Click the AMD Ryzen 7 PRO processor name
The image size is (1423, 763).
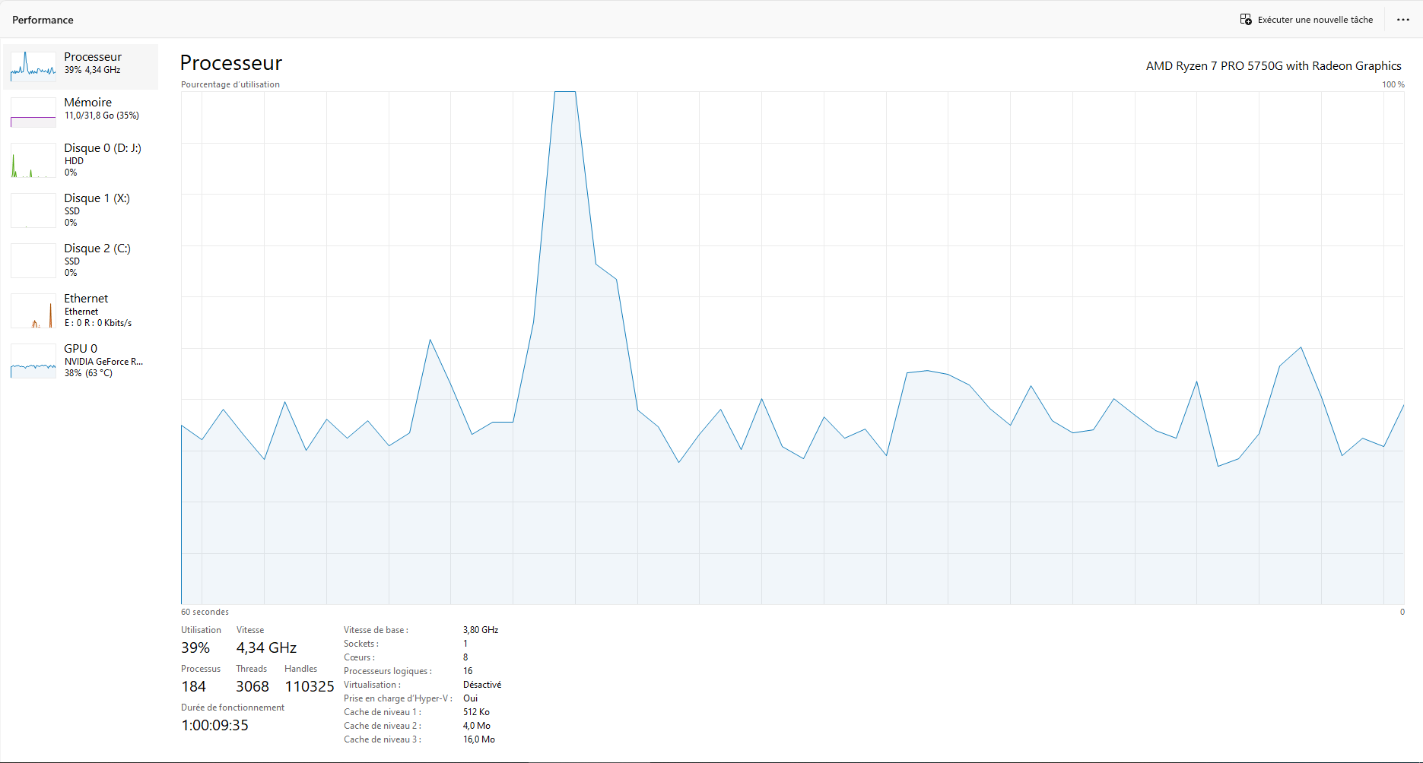pos(1273,66)
